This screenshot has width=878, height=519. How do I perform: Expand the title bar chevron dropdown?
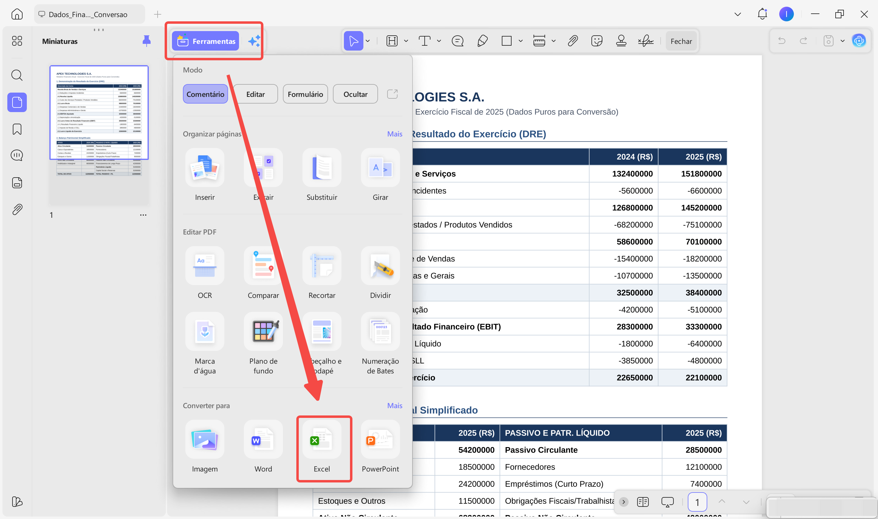click(738, 14)
